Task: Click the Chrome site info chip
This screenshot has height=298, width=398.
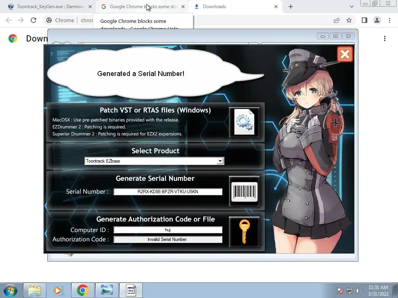Action: point(60,20)
